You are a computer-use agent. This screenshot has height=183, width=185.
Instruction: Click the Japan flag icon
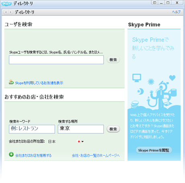click(x=79, y=141)
